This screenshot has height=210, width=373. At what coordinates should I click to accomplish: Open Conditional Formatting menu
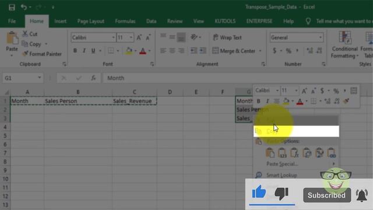(345, 45)
